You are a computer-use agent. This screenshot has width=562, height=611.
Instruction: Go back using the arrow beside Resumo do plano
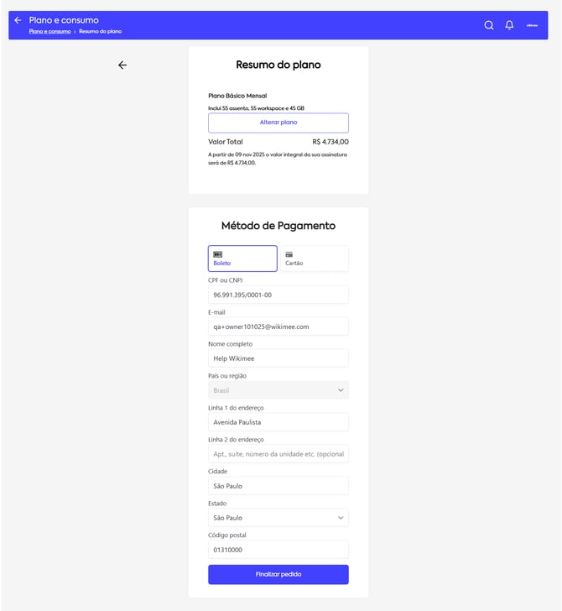[x=122, y=65]
